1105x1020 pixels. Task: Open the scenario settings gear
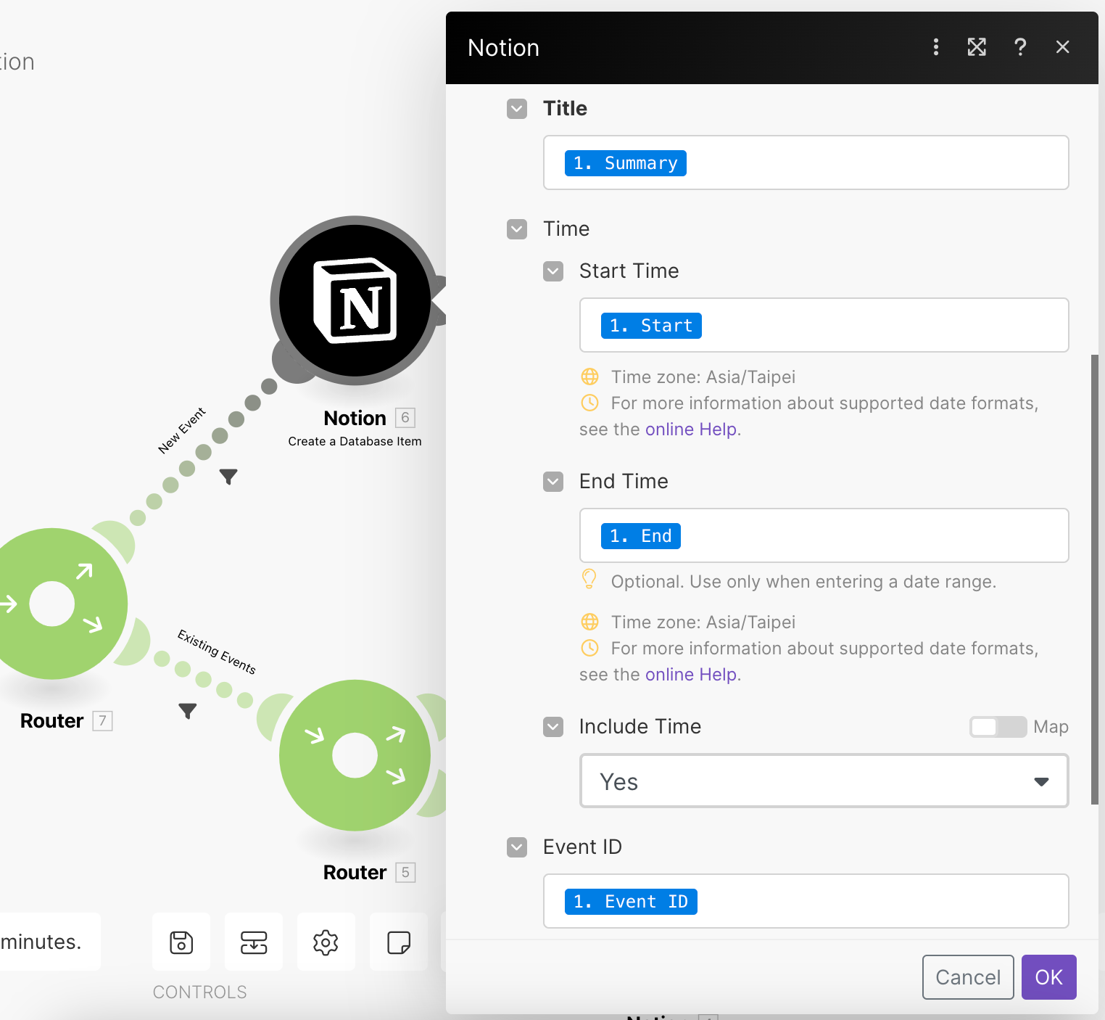[x=326, y=942]
